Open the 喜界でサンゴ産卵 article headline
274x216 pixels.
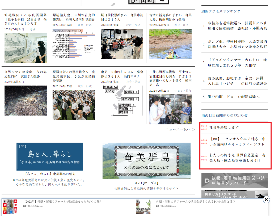25,74
